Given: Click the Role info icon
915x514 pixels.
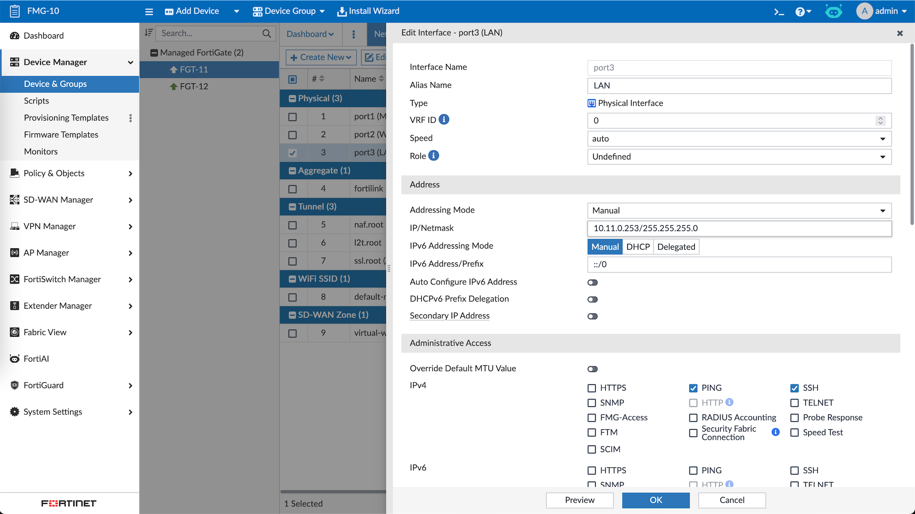Looking at the screenshot, I should click(x=433, y=156).
